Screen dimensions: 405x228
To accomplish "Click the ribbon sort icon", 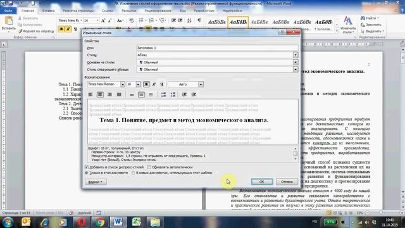I will (x=190, y=20).
